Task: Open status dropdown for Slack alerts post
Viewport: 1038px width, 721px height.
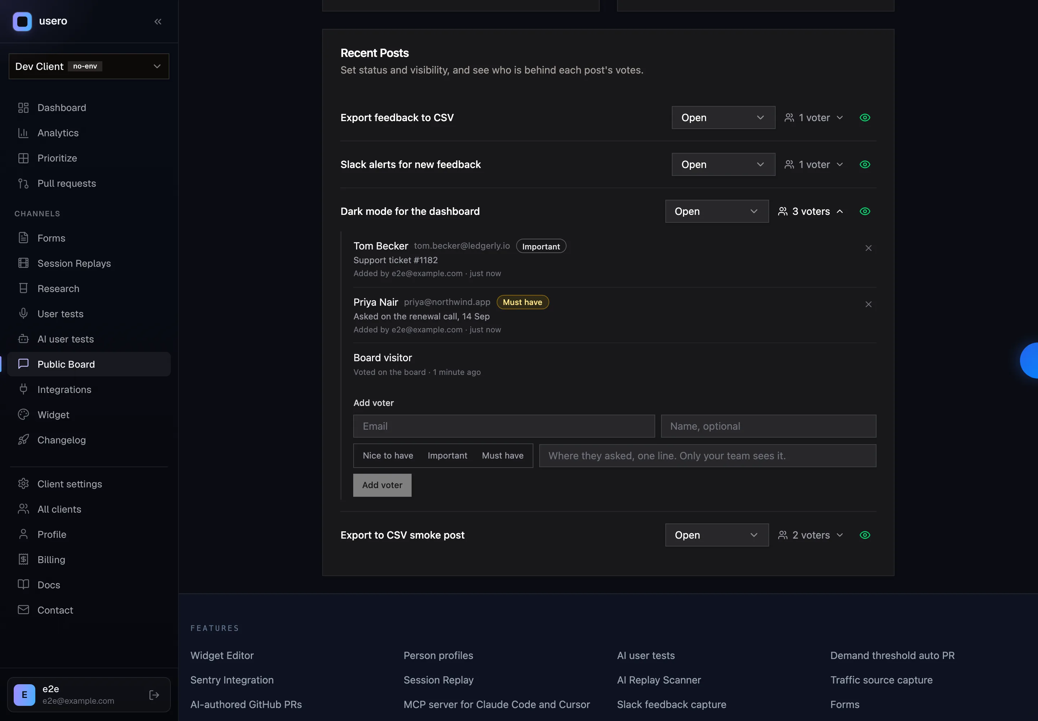Action: [723, 164]
